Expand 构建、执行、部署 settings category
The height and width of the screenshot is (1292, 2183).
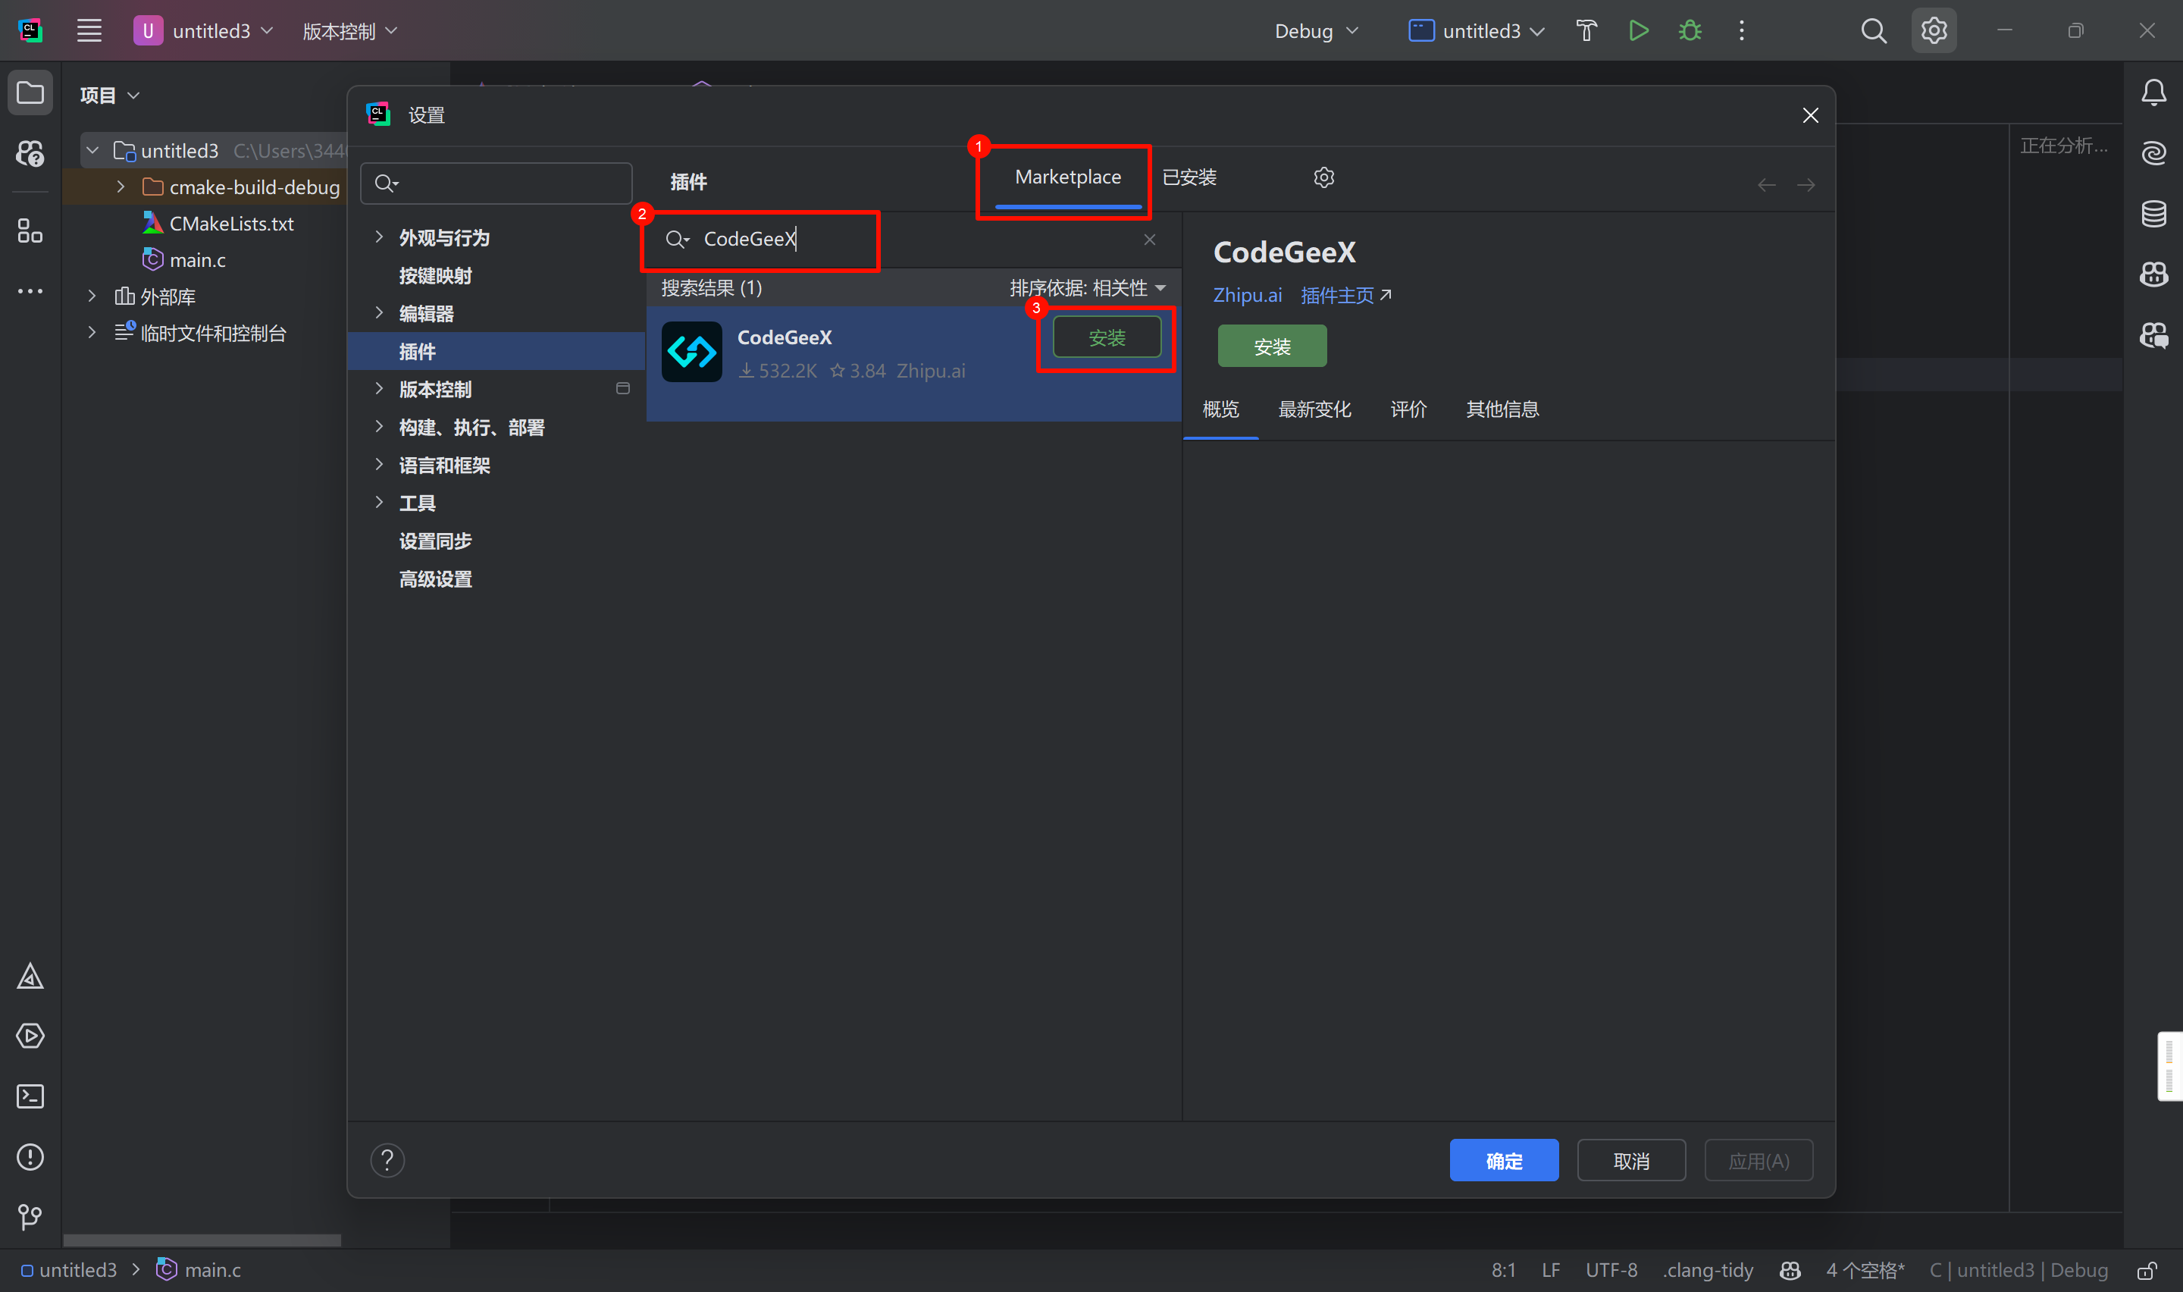(x=378, y=427)
